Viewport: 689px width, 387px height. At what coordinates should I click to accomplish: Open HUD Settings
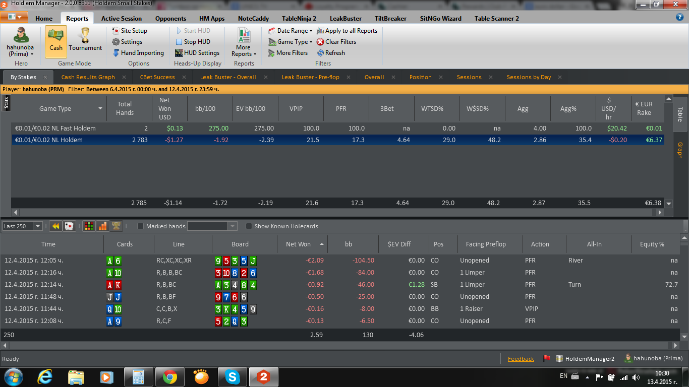tap(197, 53)
